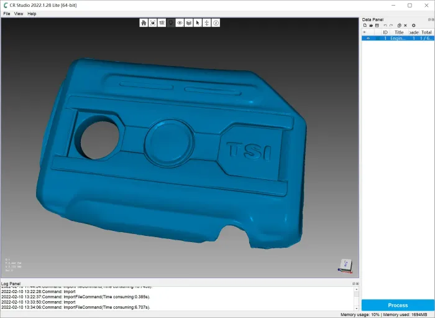
Task: Click the eye column header in Data Panel
Action: point(365,32)
